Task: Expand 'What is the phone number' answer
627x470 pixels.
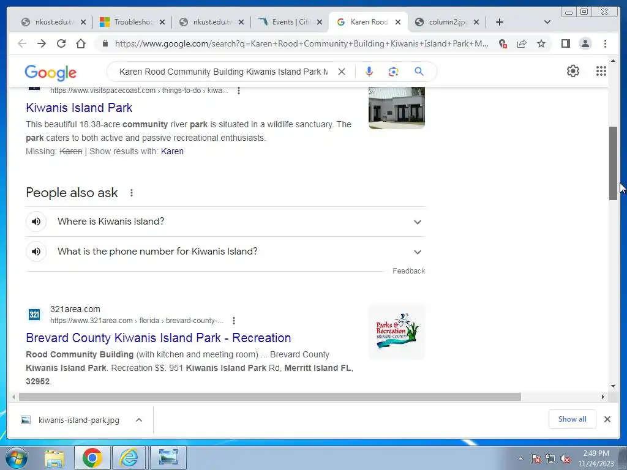Action: (418, 252)
